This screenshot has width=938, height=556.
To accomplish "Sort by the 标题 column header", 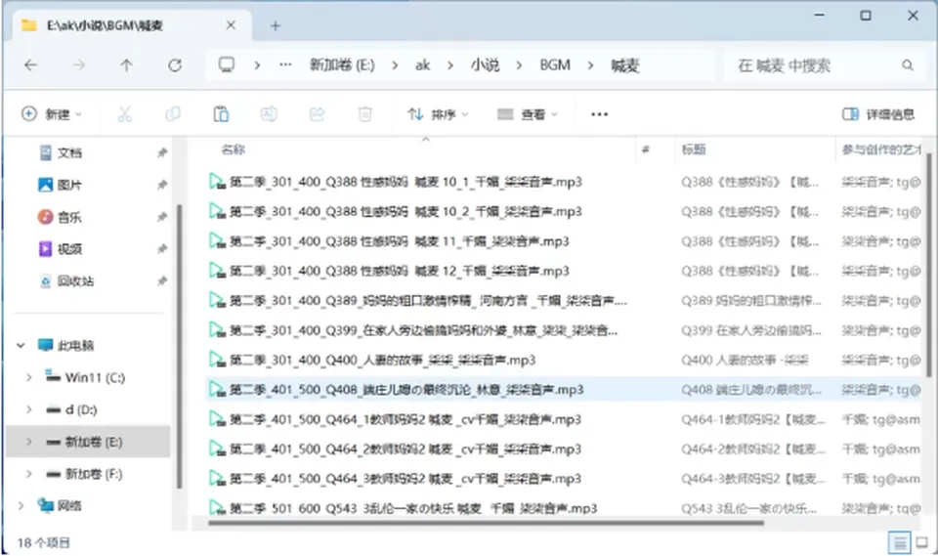I will pyautogui.click(x=694, y=150).
